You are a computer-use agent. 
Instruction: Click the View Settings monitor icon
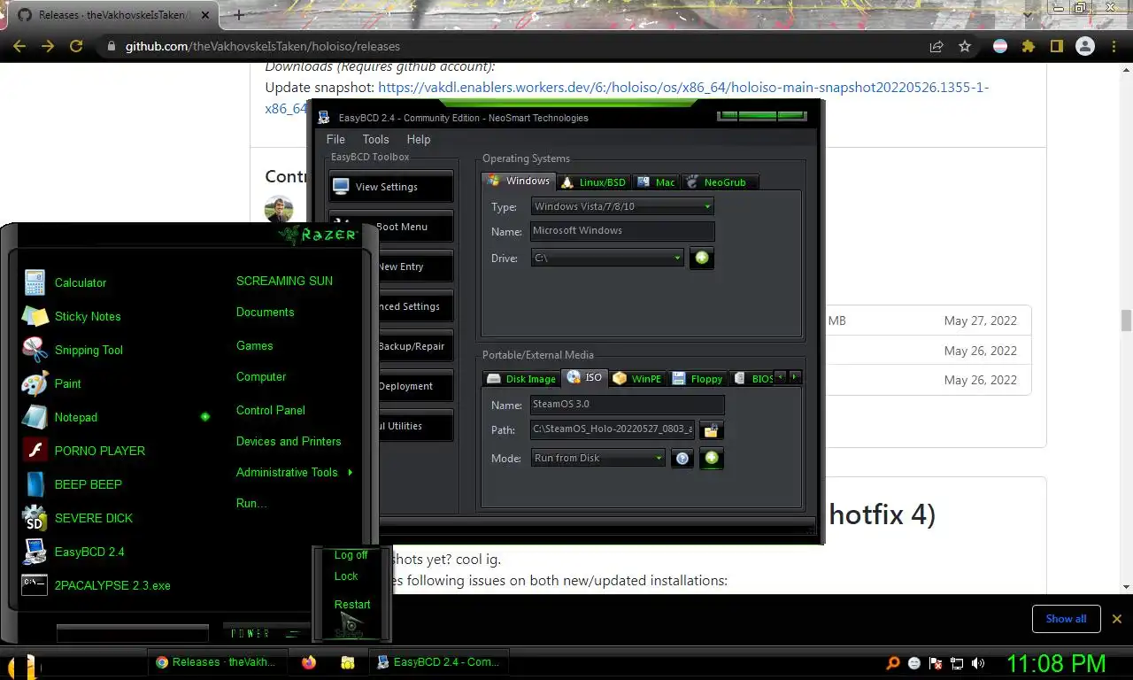click(341, 187)
